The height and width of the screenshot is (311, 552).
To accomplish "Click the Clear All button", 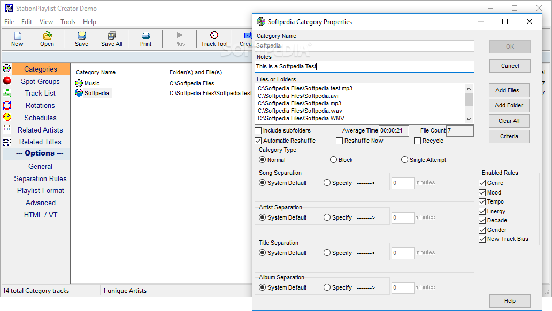I will tap(509, 121).
